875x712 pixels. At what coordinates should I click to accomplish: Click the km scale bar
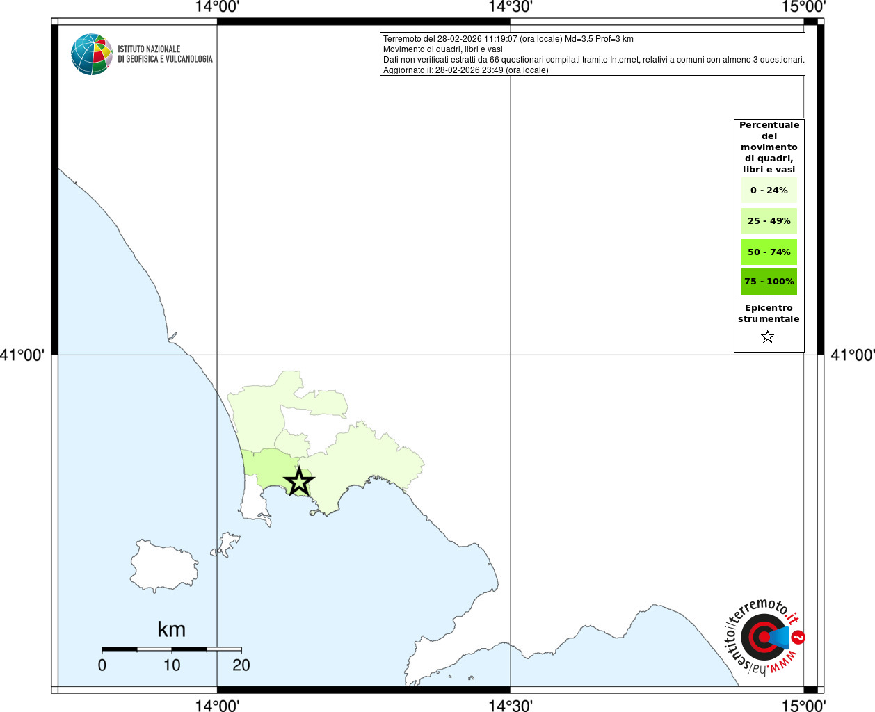point(172,649)
